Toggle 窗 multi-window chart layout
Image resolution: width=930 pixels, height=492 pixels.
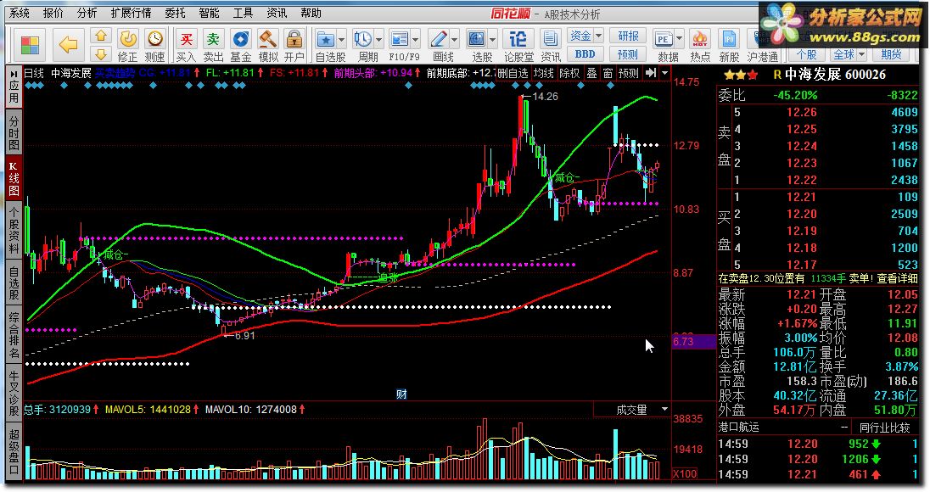pyautogui.click(x=608, y=73)
